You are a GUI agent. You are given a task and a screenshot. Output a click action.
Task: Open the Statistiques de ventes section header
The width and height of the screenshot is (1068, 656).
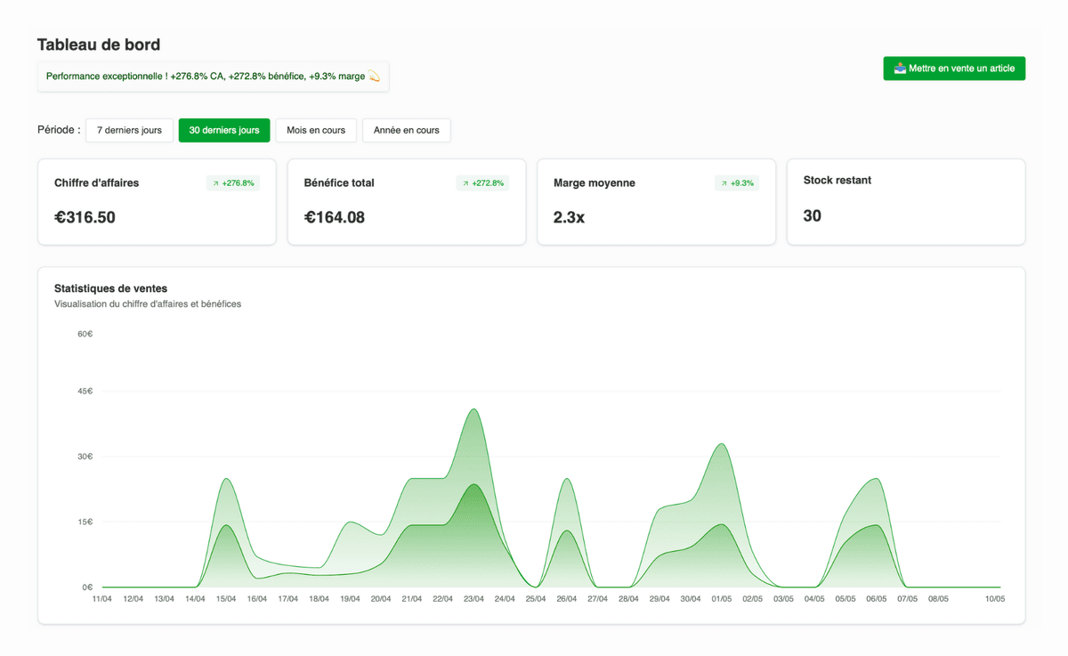[109, 288]
